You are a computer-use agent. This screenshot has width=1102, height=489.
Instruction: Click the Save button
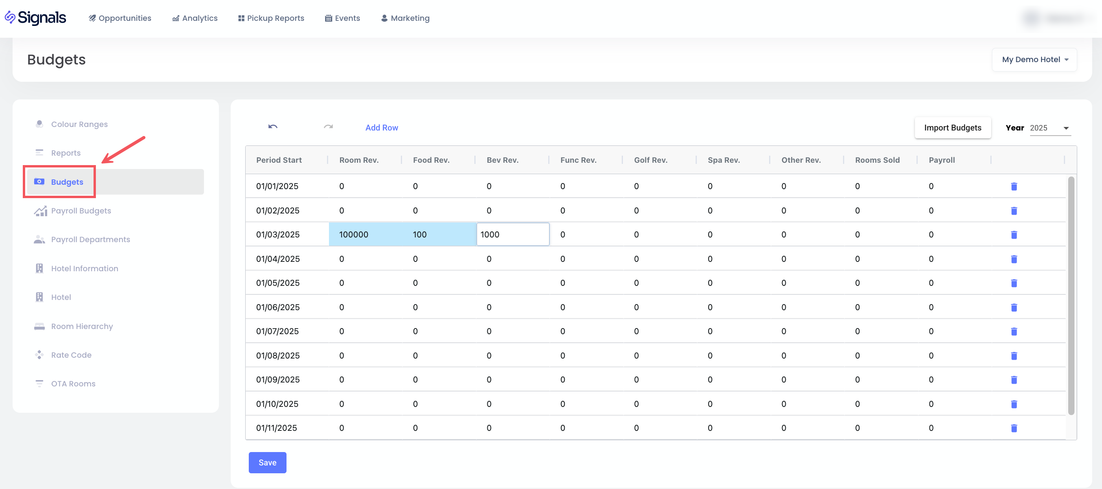click(x=267, y=463)
